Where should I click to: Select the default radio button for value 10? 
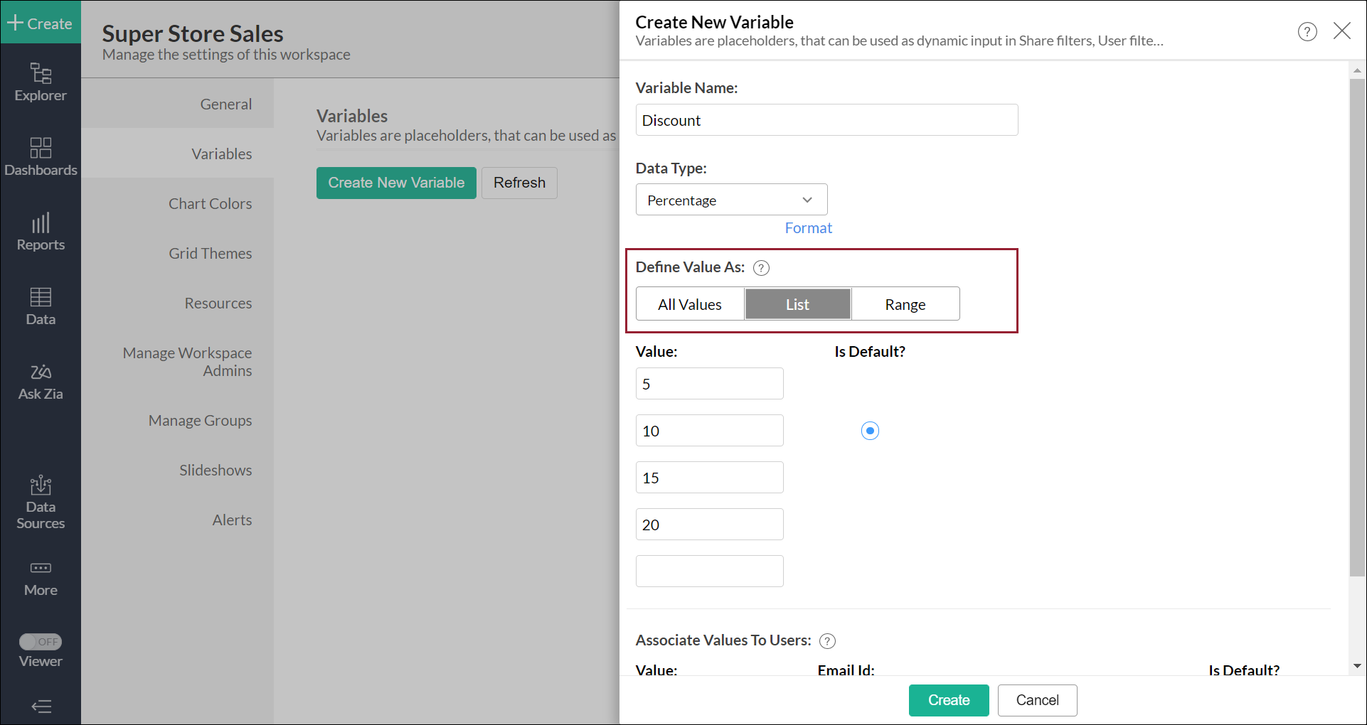tap(870, 431)
